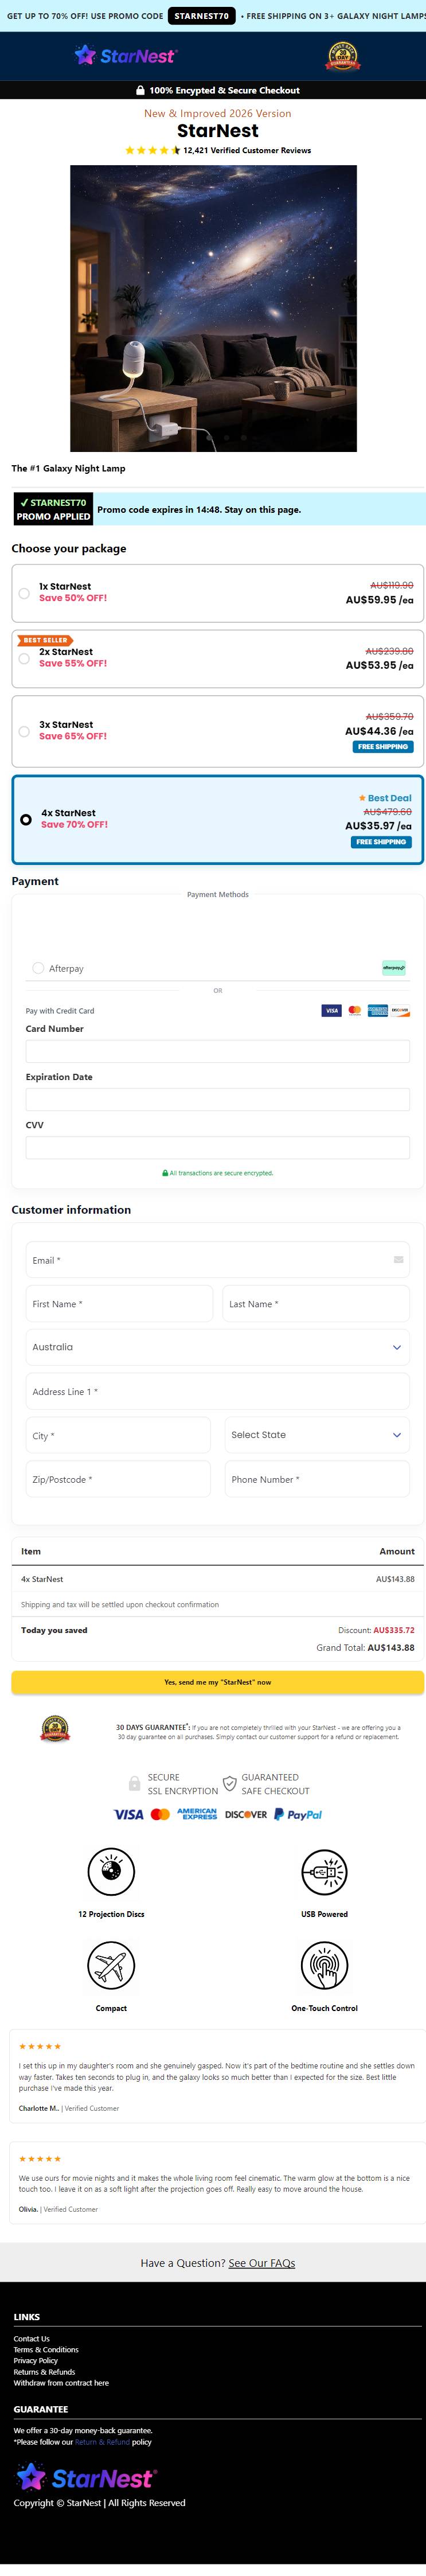The width and height of the screenshot is (426, 2576).
Task: Open the Return & Refund policy link
Action: (x=102, y=2442)
